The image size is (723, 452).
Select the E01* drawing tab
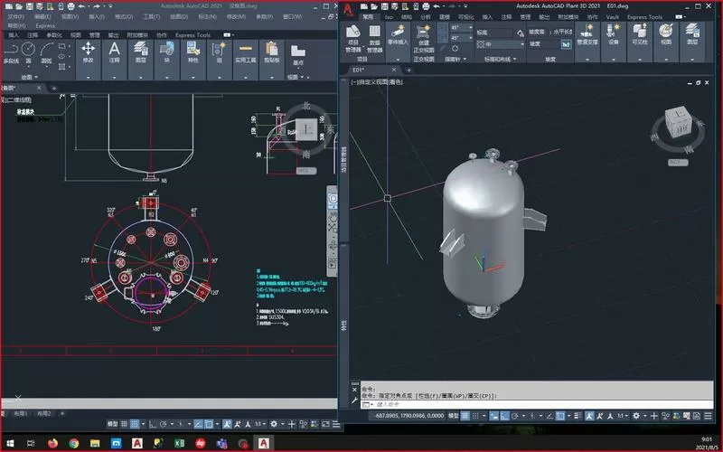coord(358,70)
